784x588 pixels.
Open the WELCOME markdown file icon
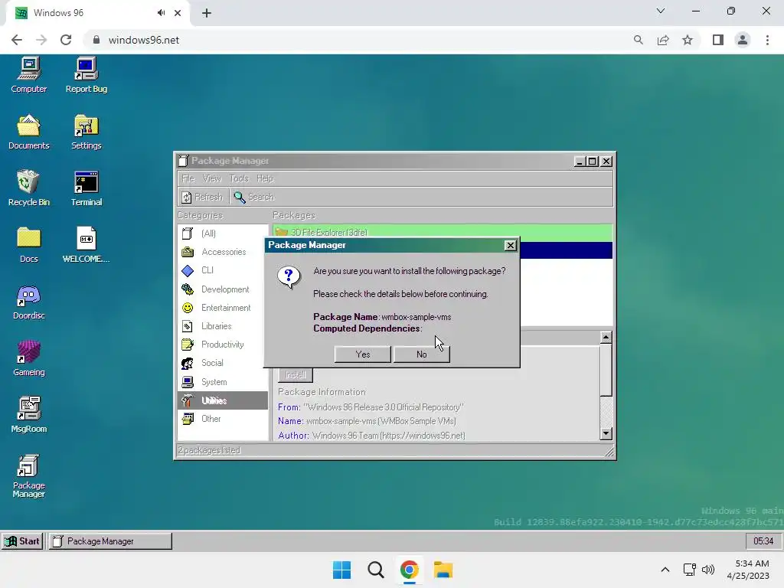point(86,244)
